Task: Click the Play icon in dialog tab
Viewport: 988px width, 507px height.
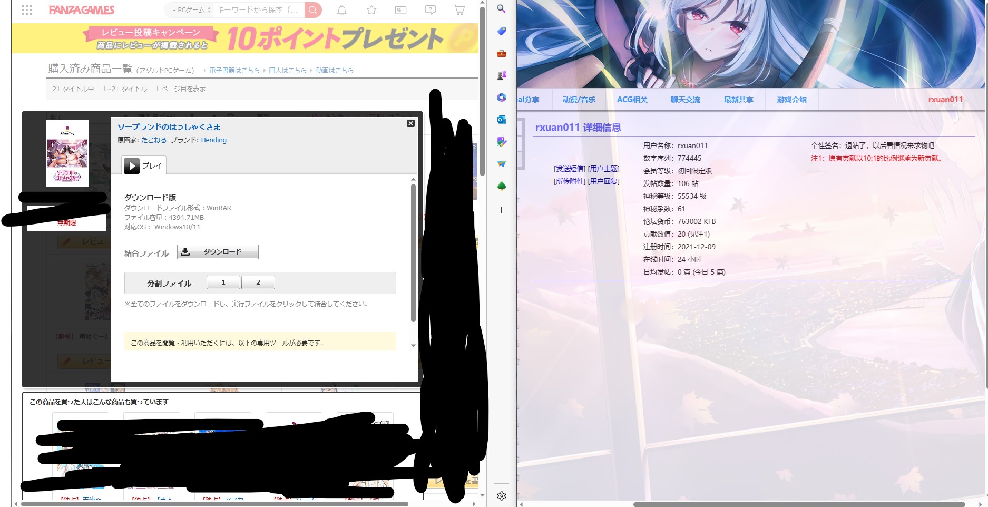Action: coord(132,166)
